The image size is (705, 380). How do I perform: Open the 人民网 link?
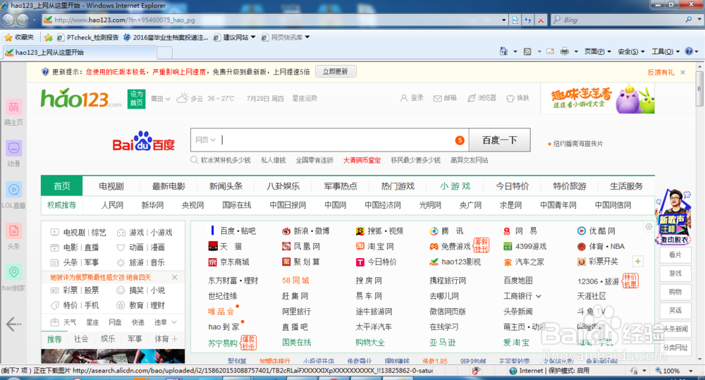[112, 205]
